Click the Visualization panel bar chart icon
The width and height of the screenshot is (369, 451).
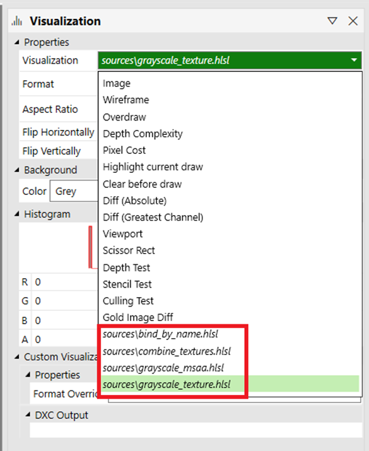point(16,21)
